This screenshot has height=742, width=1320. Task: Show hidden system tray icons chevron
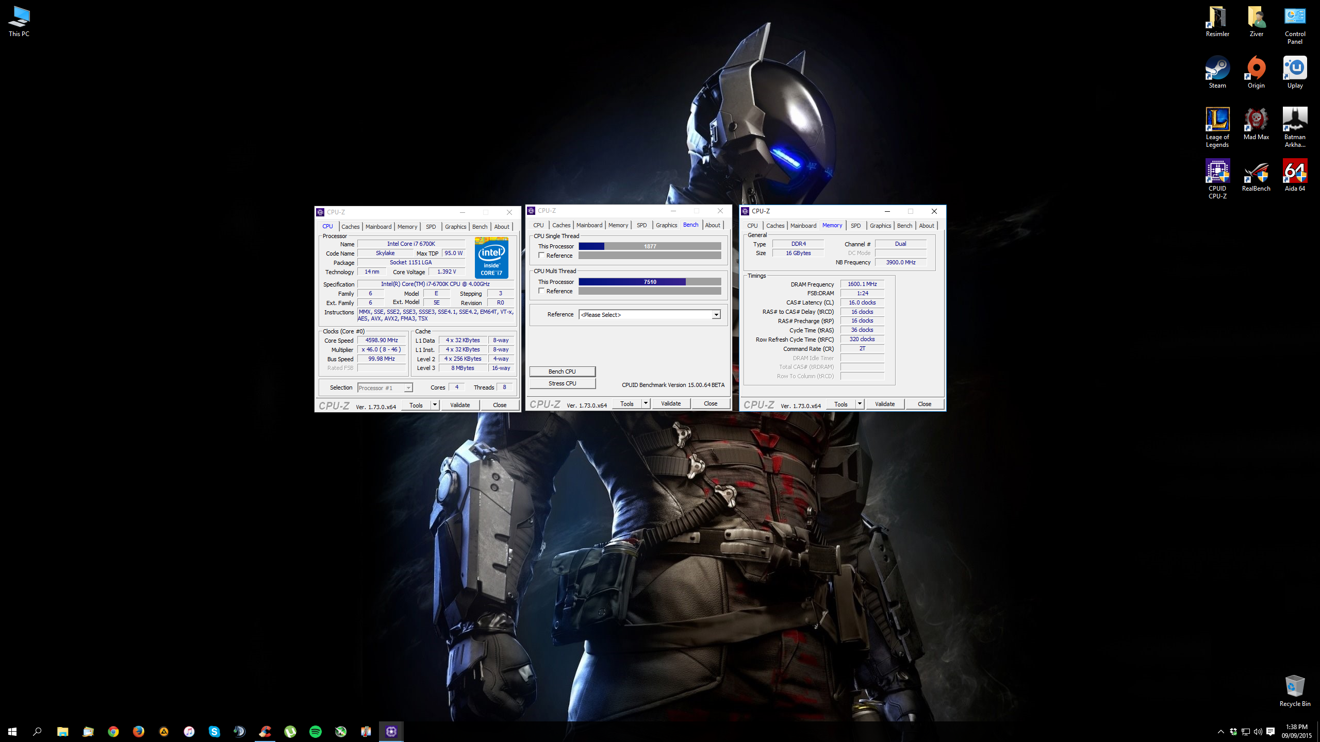pyautogui.click(x=1220, y=732)
